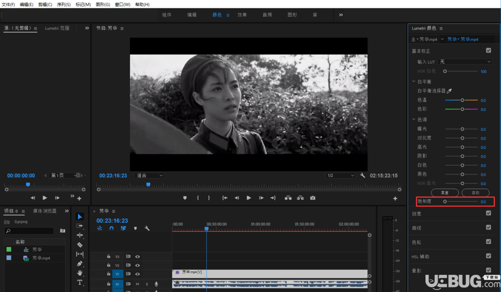Add a marker in the timeline panel

135,228
